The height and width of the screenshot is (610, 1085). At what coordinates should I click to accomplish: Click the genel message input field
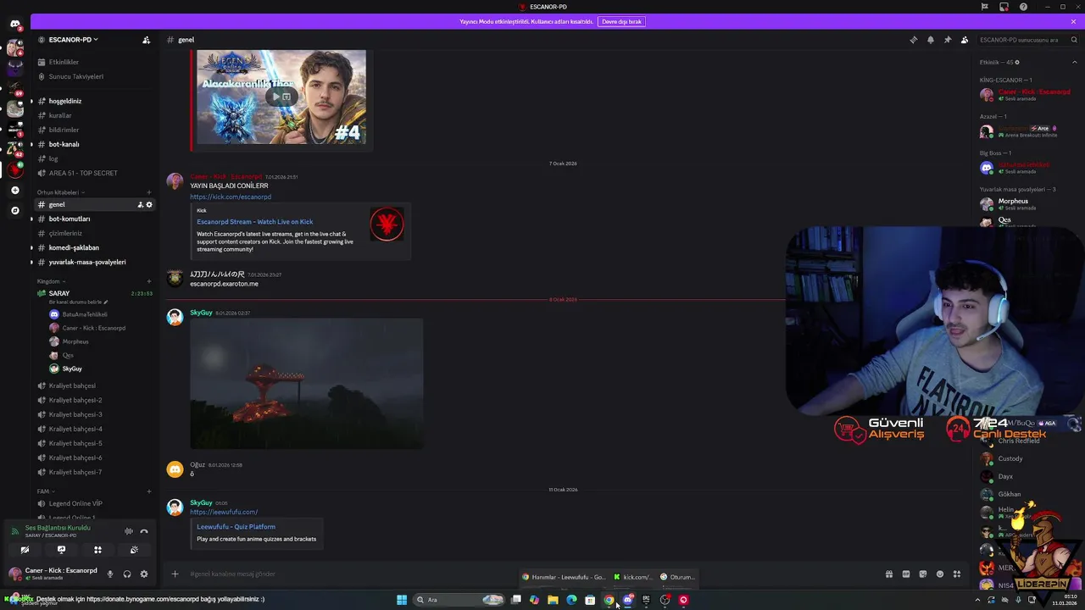(x=526, y=574)
